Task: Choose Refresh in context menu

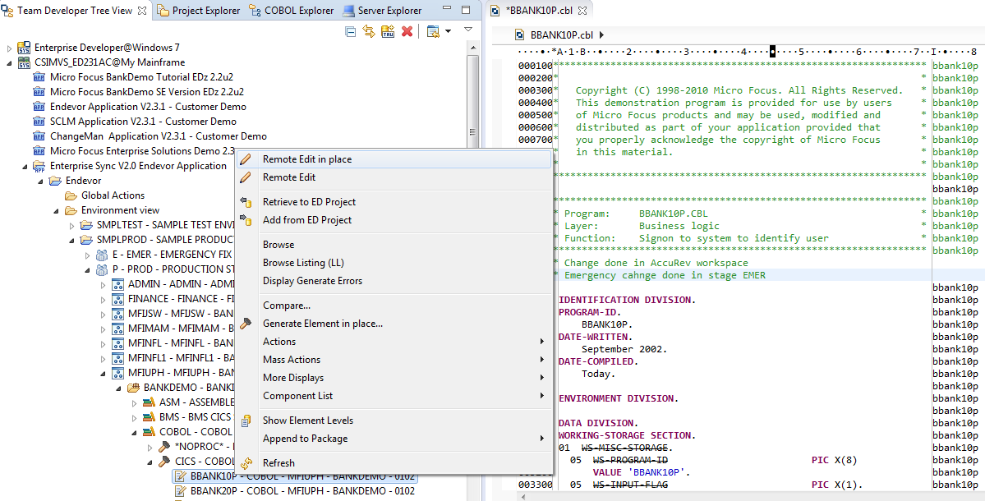Action: click(394, 462)
